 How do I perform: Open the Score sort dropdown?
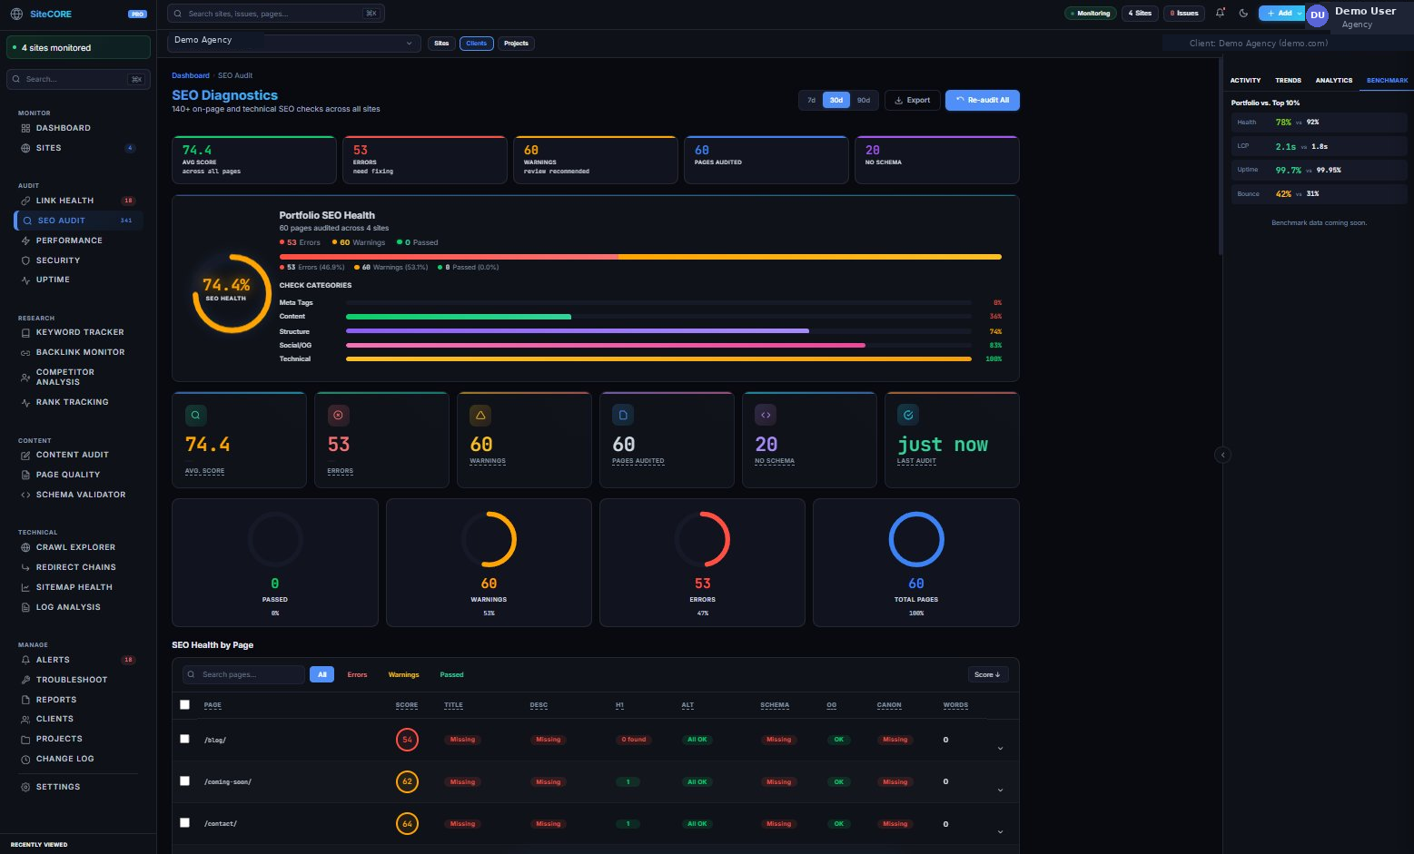tap(987, 674)
